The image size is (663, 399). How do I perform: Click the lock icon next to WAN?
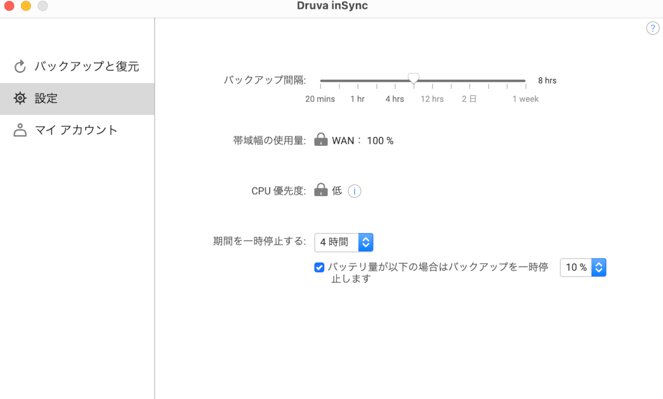(321, 140)
